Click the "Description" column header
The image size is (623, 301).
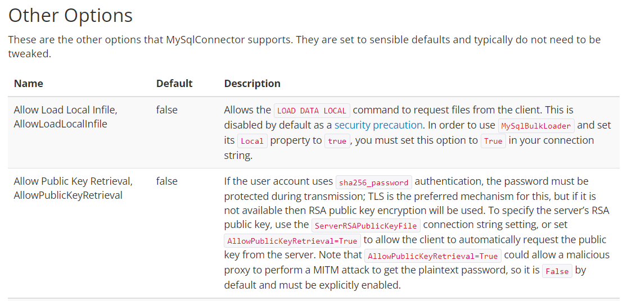point(252,83)
